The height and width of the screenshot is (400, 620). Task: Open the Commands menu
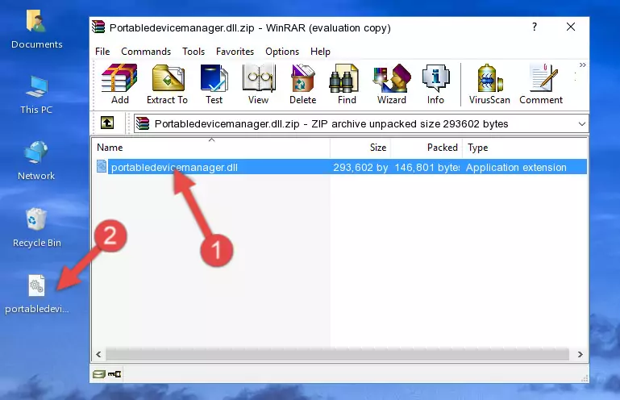pyautogui.click(x=146, y=52)
